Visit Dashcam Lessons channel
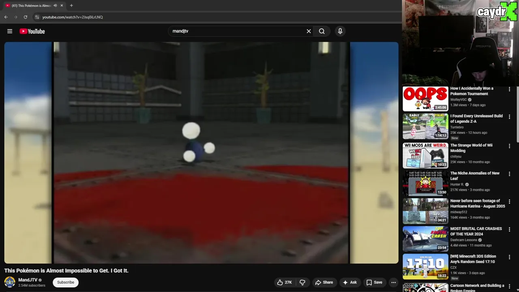519x292 pixels. point(463,240)
